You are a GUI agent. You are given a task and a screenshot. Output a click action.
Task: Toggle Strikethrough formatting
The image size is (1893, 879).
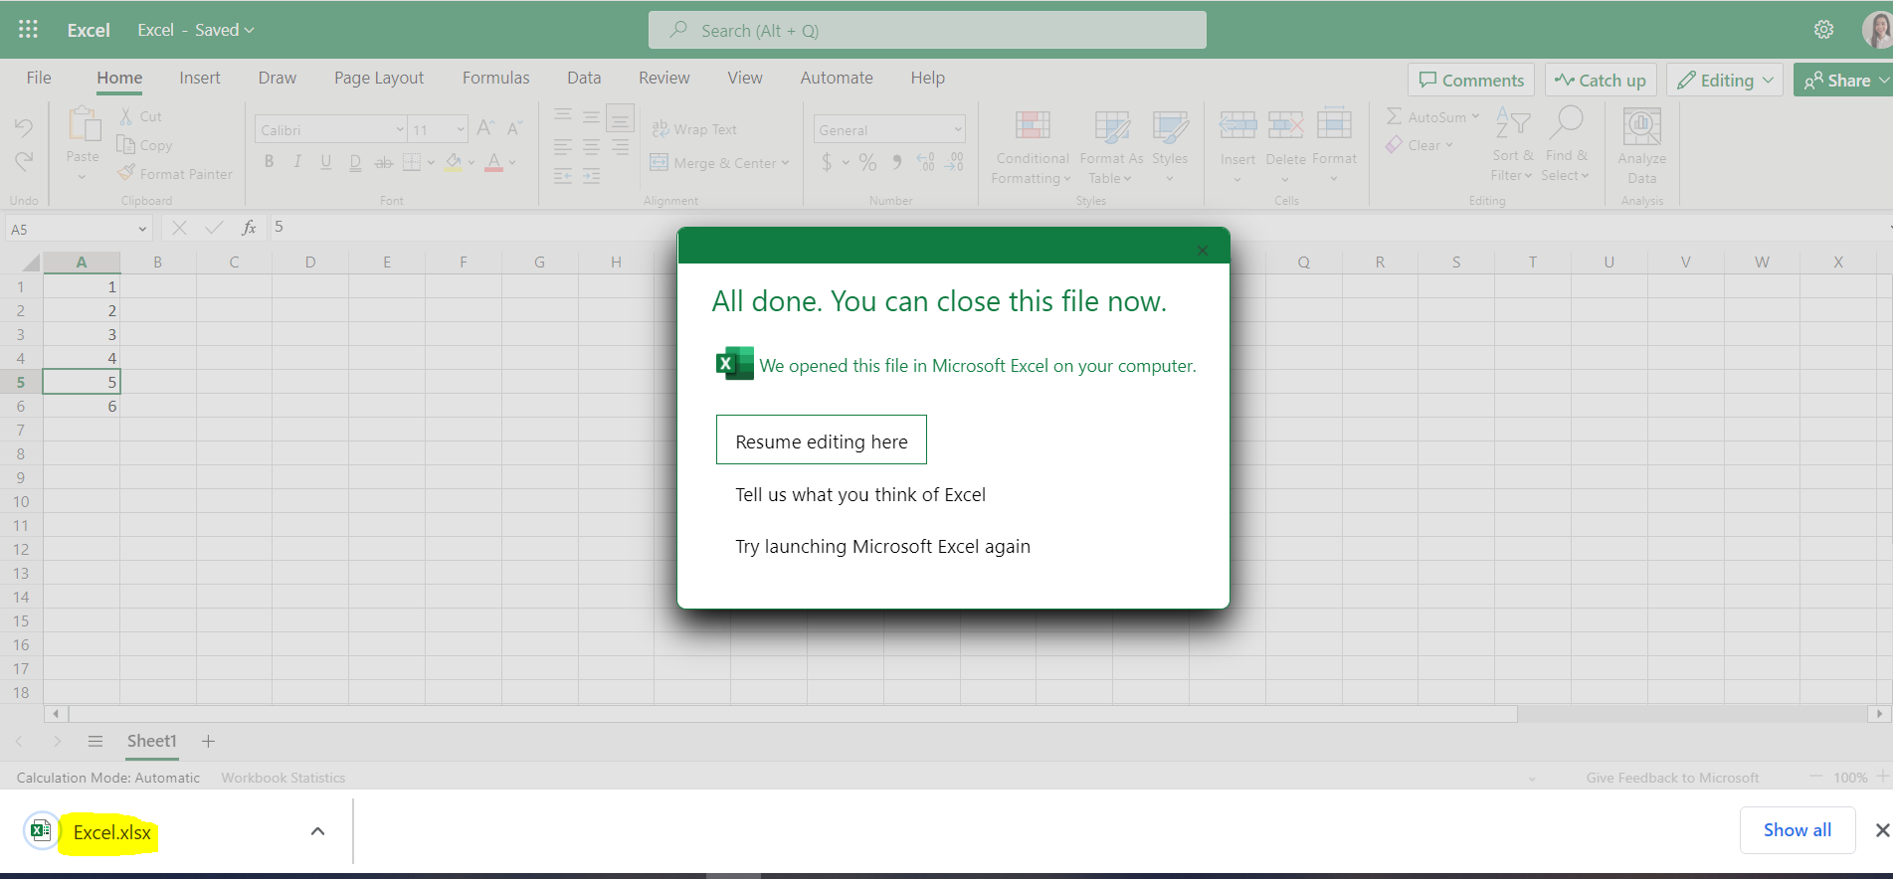click(384, 161)
